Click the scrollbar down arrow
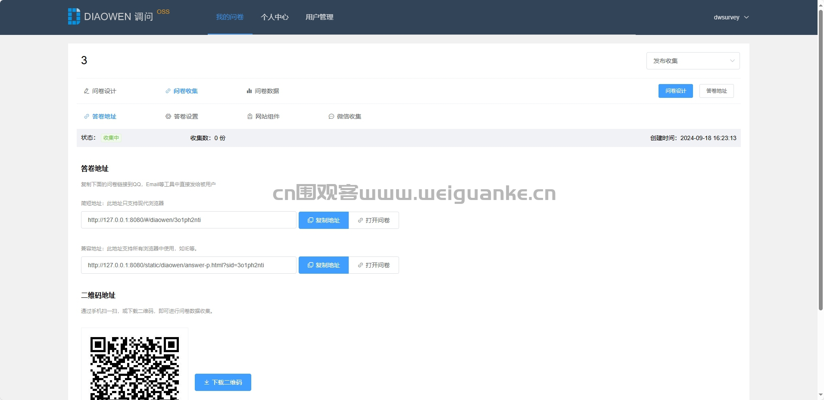This screenshot has width=824, height=400. click(x=821, y=395)
